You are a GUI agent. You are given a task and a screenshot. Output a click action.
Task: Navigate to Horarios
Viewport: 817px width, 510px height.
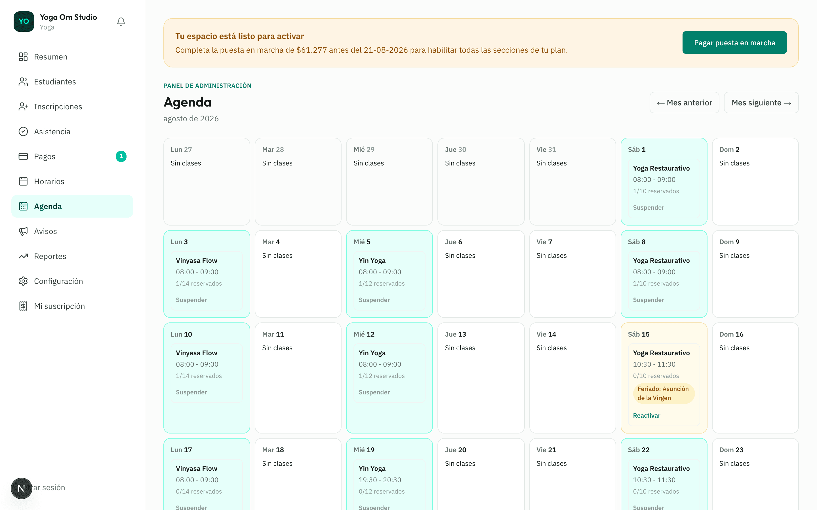click(x=72, y=181)
